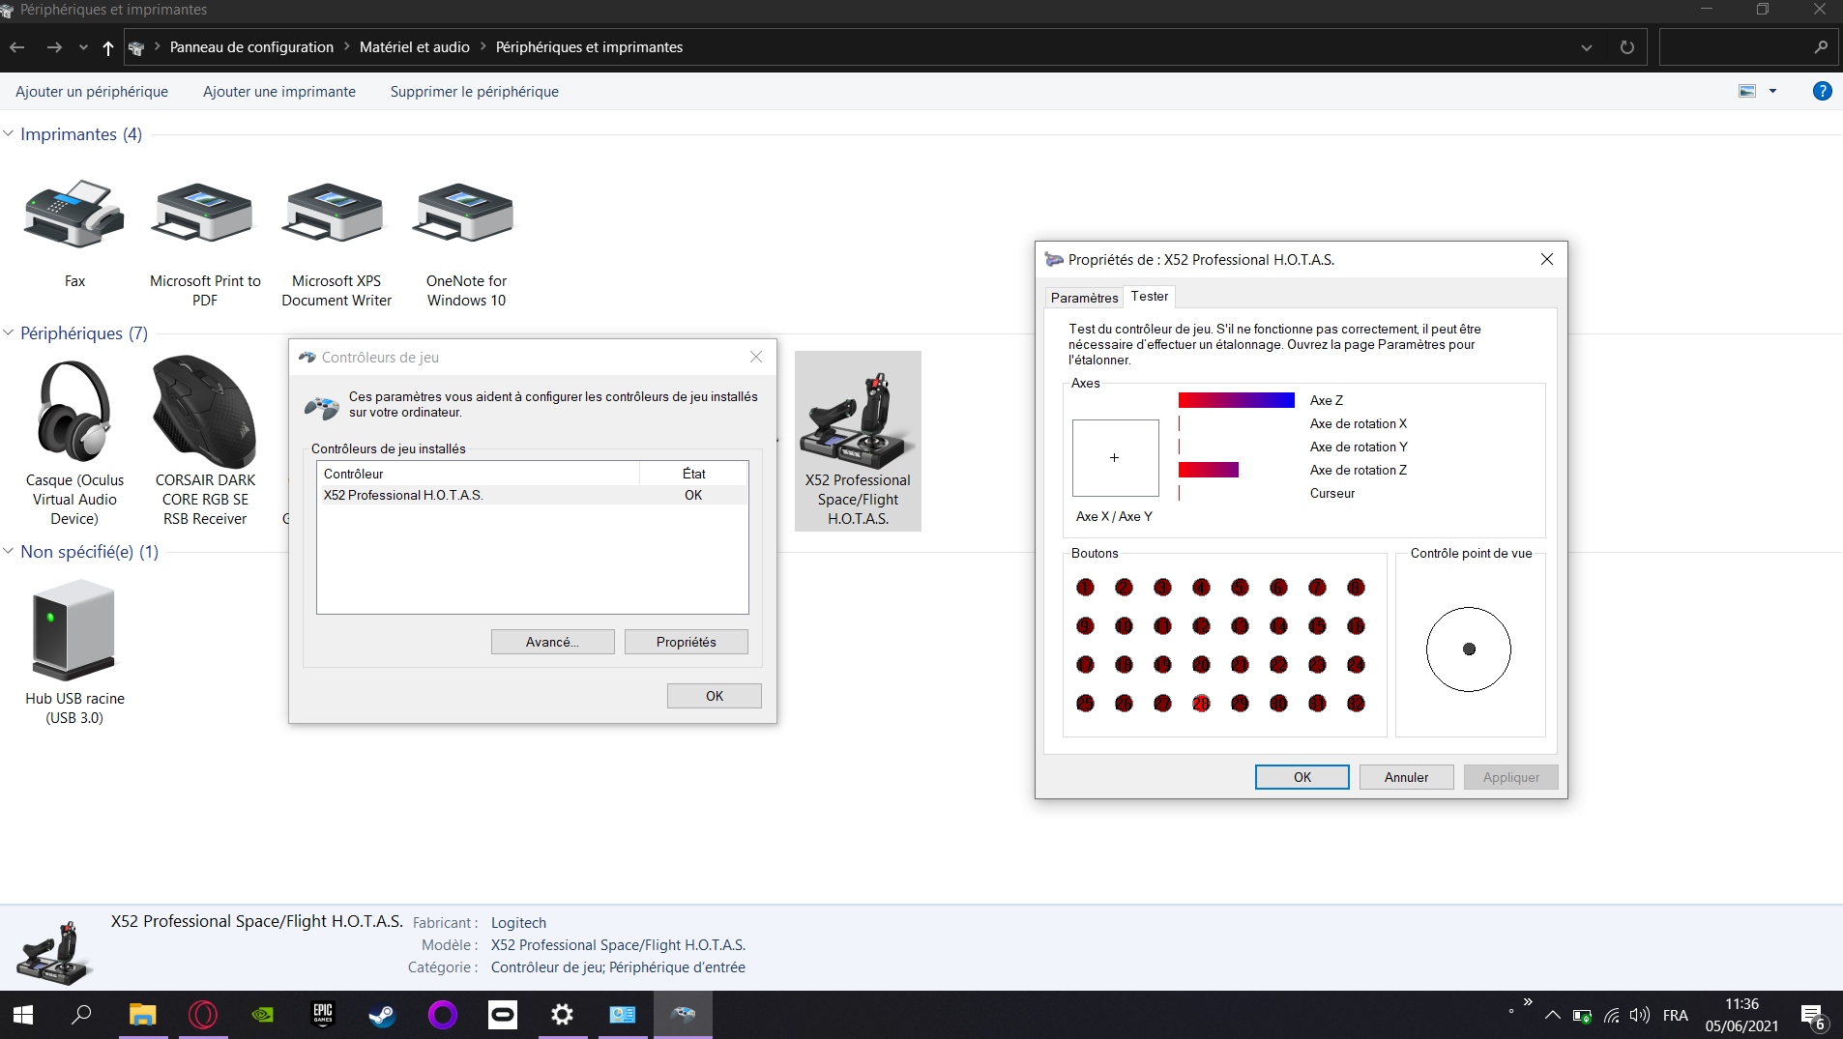Open the Oculus app on taskbar
1843x1039 pixels.
(502, 1015)
